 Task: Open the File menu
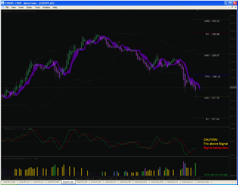[7, 7]
